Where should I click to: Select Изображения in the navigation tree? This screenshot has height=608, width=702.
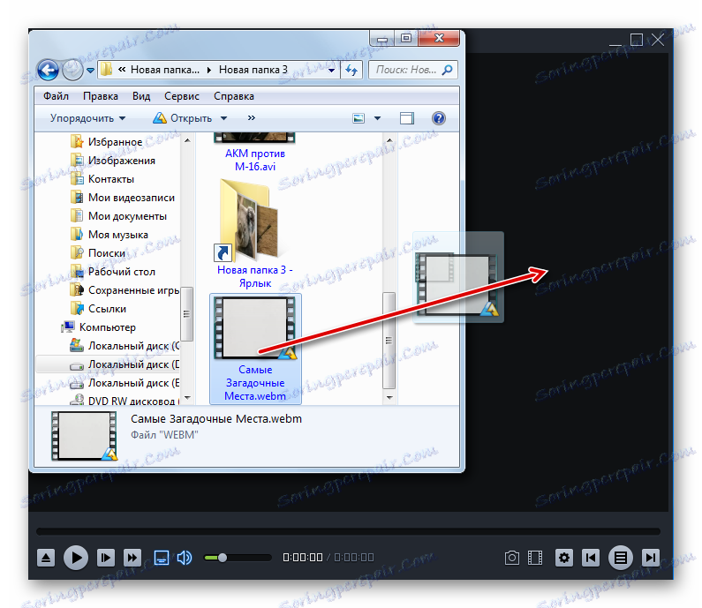point(113,161)
